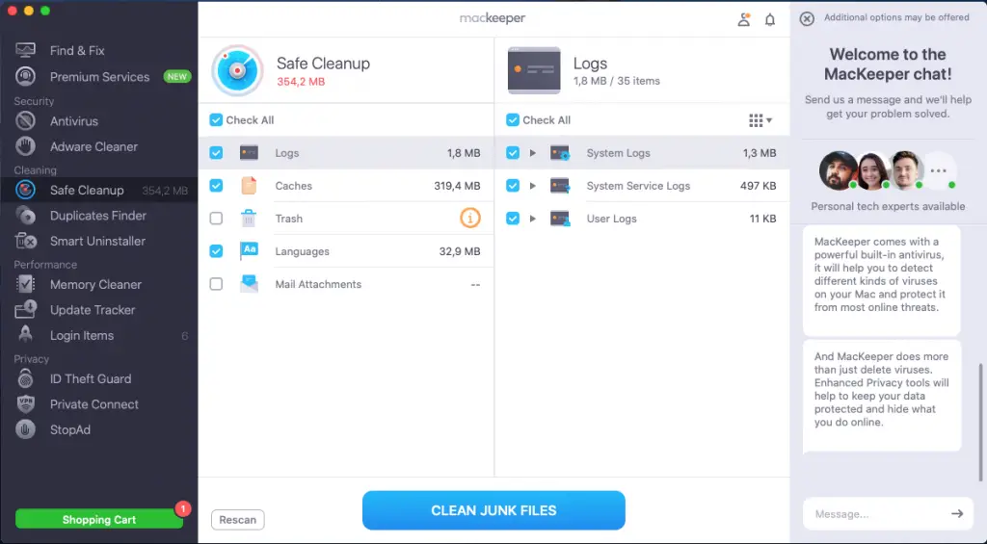Uncheck the User Logs checkbox
This screenshot has width=987, height=544.
tap(513, 219)
